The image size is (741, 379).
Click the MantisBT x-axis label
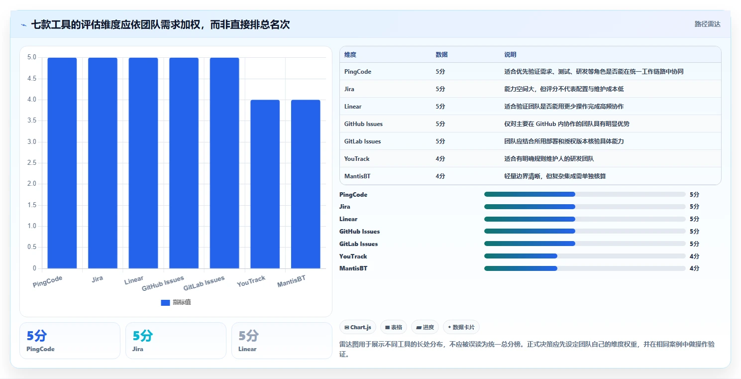pyautogui.click(x=292, y=282)
